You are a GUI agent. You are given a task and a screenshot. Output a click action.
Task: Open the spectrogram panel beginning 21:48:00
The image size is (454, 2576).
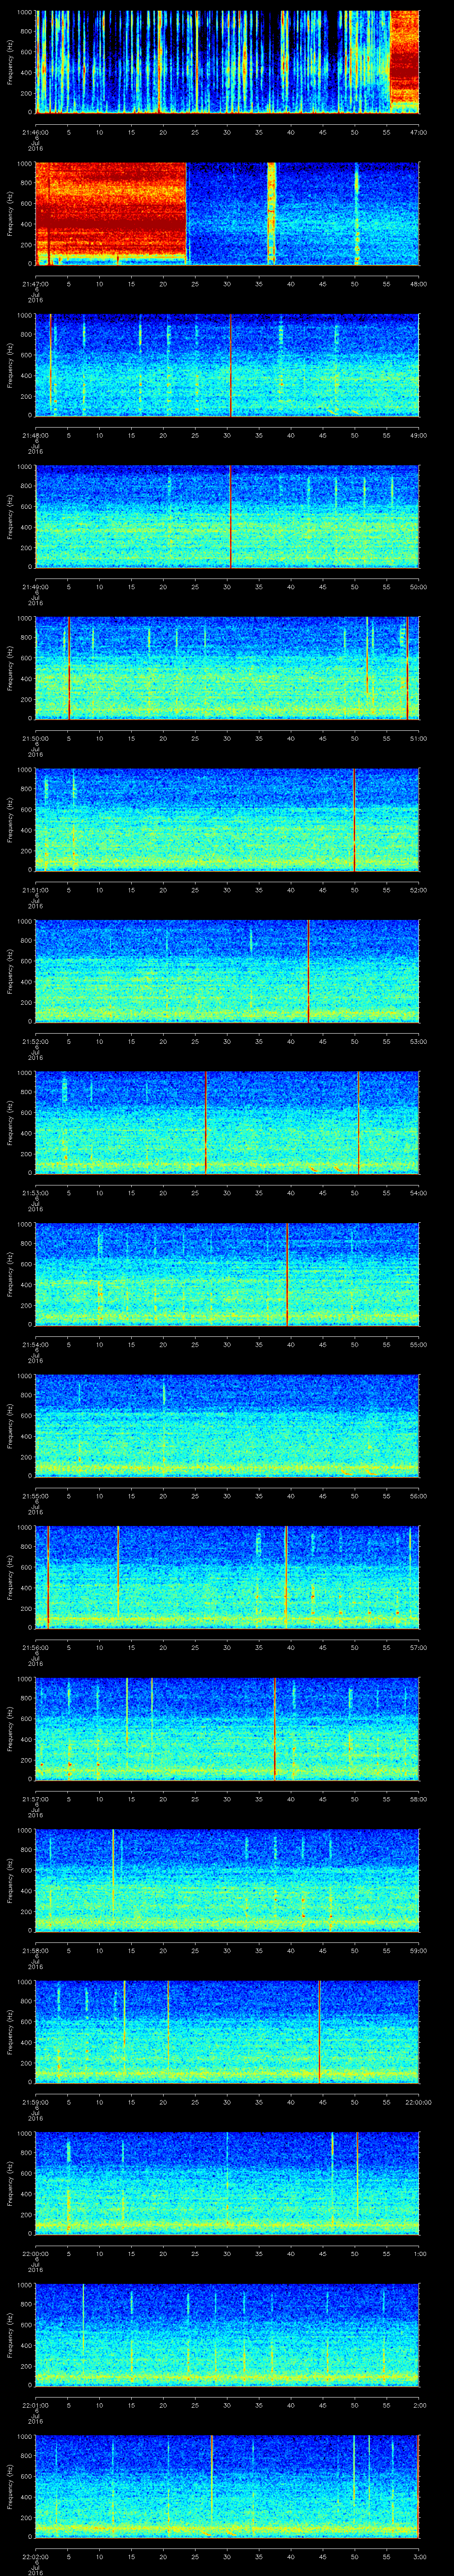(227, 365)
